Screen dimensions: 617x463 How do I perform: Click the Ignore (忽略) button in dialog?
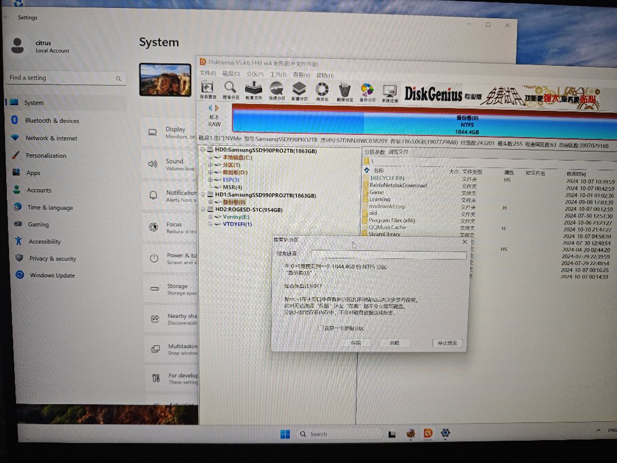[x=395, y=343]
